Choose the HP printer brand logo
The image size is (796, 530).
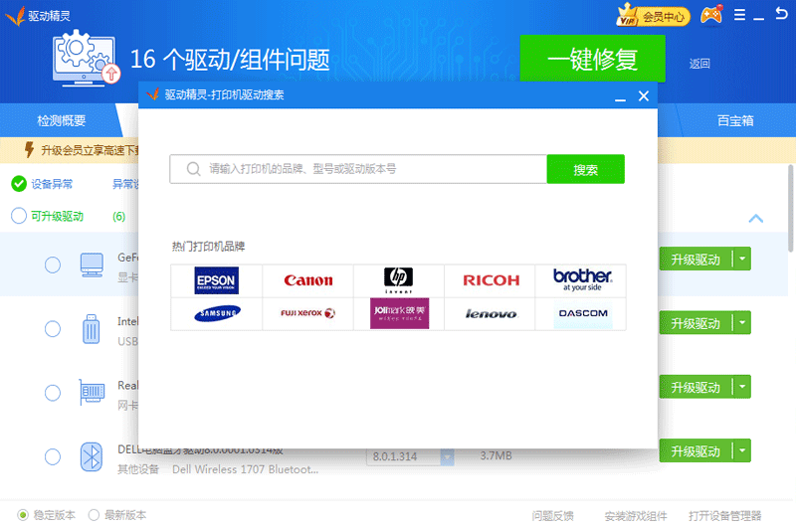[x=399, y=280]
